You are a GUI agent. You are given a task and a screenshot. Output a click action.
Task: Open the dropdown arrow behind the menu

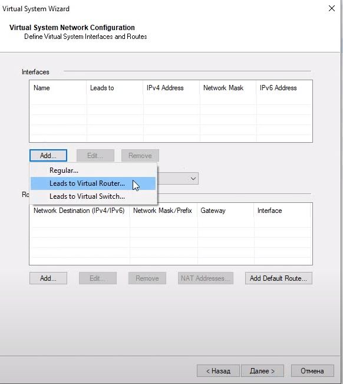(193, 179)
